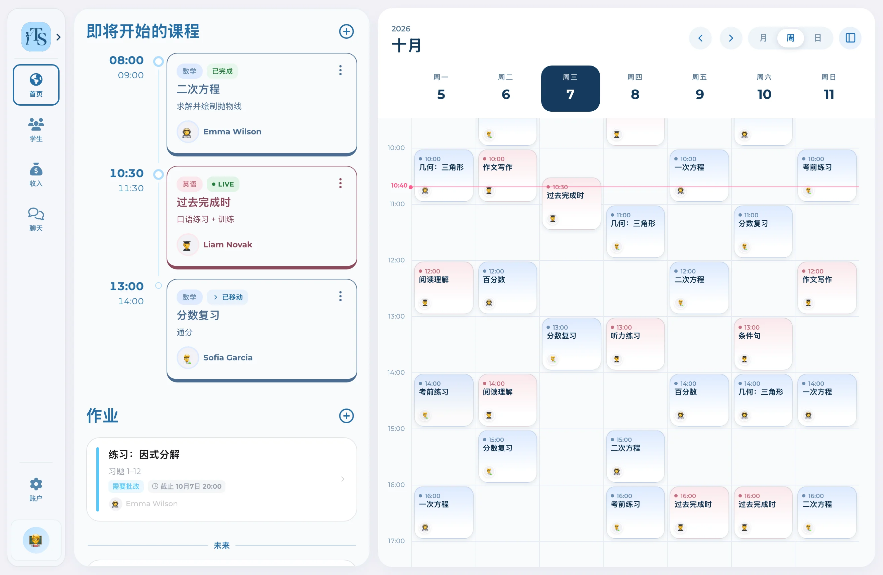Add a new lesson with plus icon beside 即将开始的课程
883x575 pixels.
pos(346,31)
